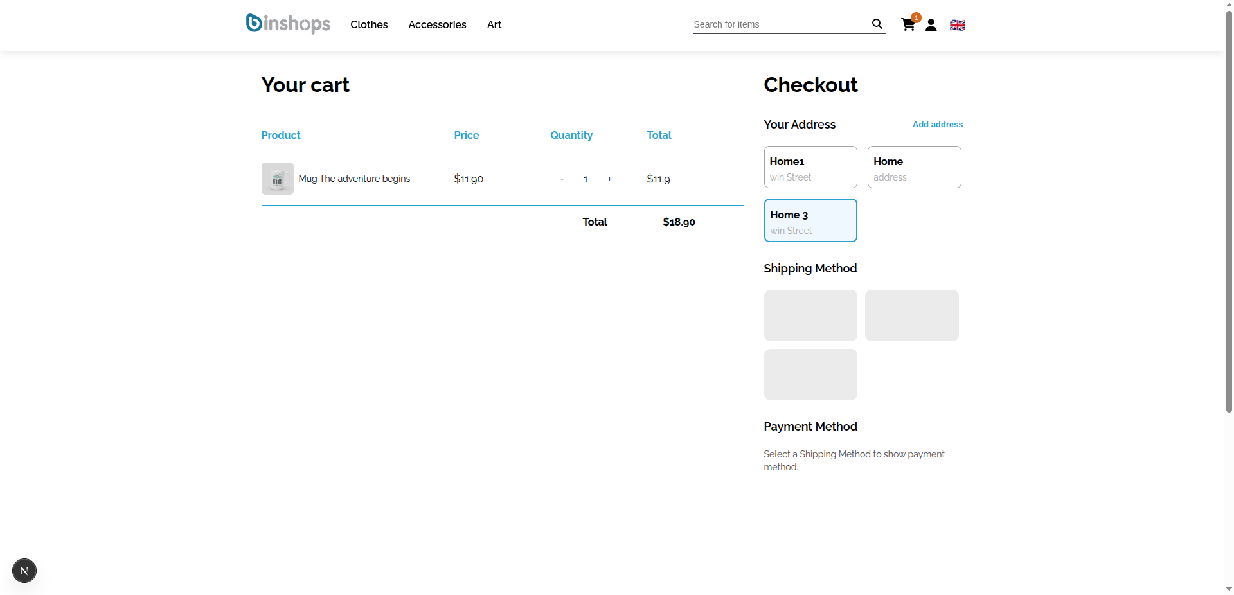The width and height of the screenshot is (1234, 595).
Task: Open Mug The adventure begins product link
Action: (354, 179)
